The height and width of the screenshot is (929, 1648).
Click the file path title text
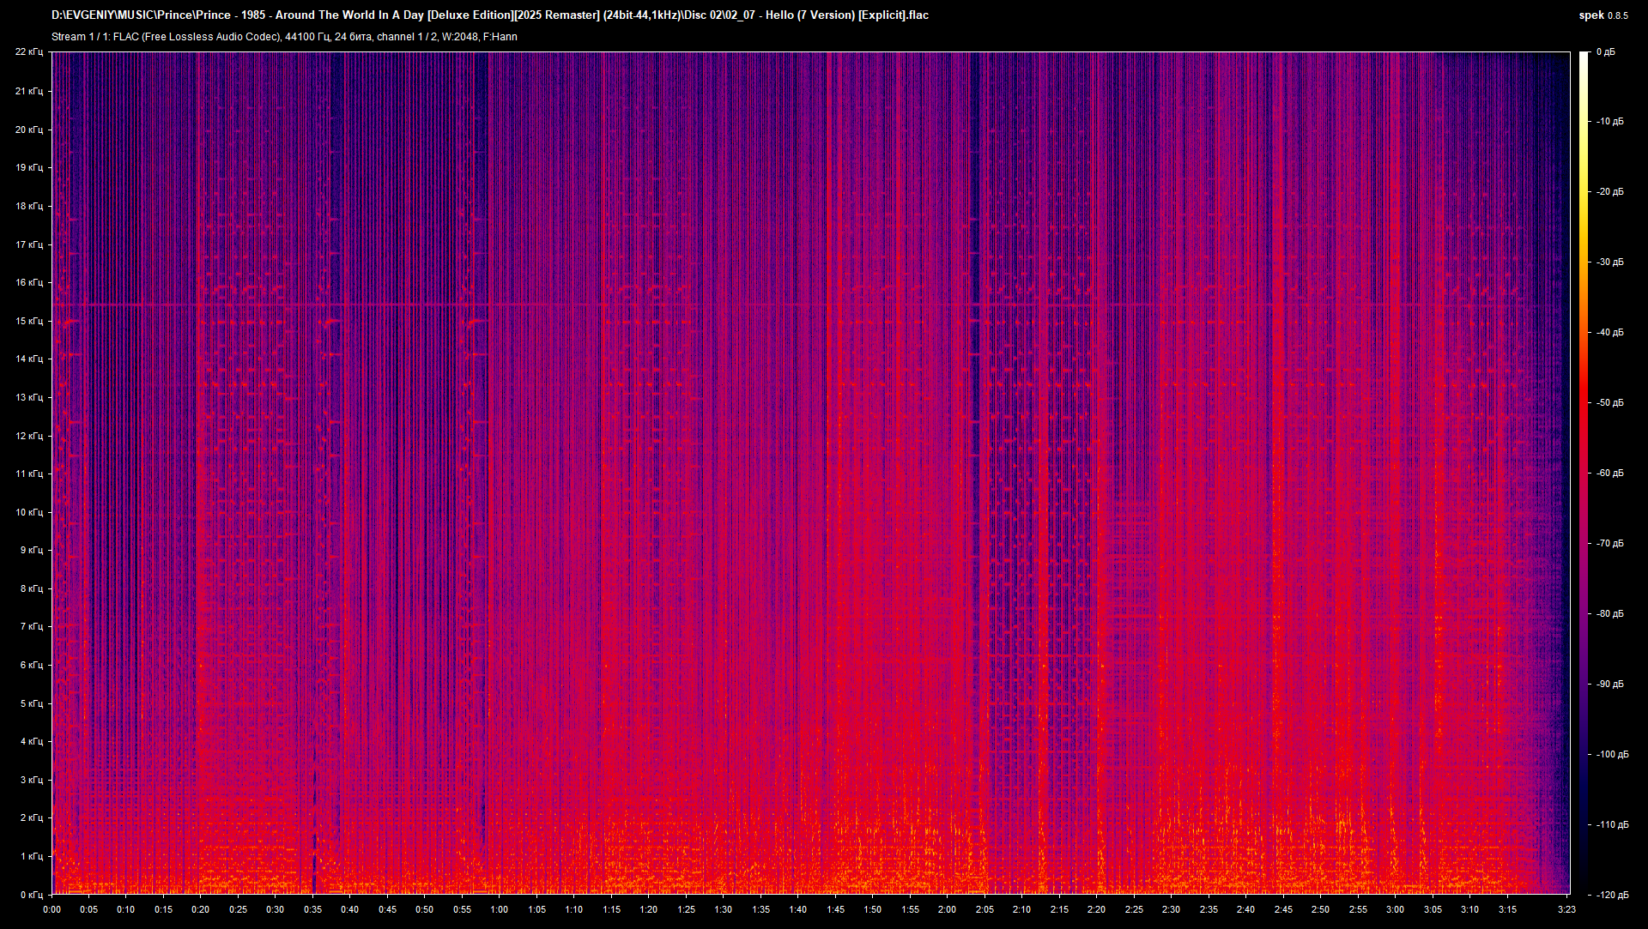(x=489, y=15)
